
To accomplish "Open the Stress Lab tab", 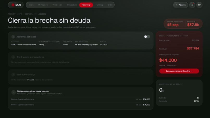I will tap(72, 5).
